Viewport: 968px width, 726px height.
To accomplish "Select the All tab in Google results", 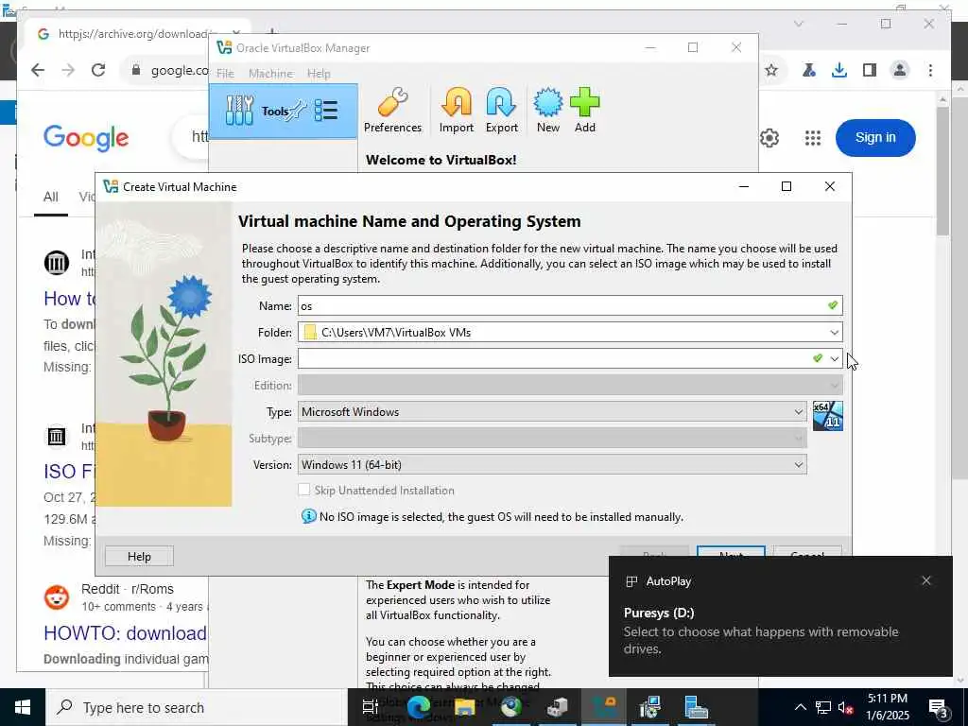I will 51,197.
